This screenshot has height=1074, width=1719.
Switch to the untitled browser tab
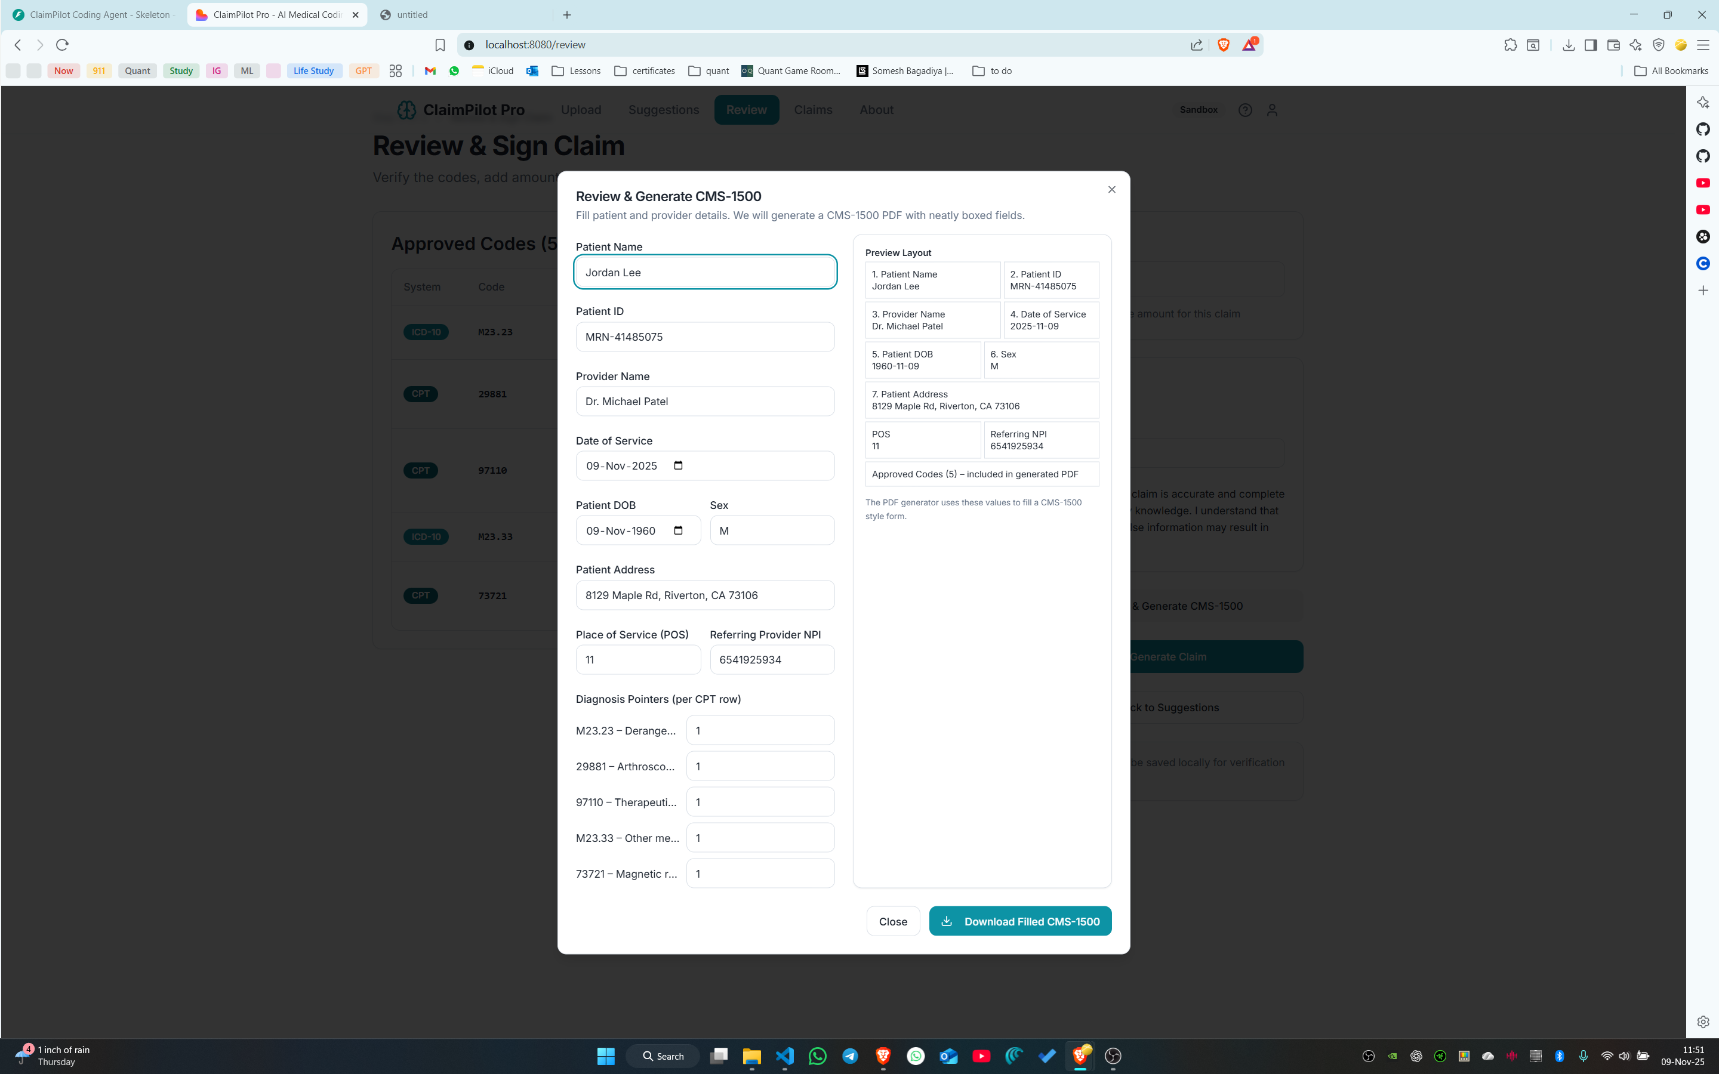click(412, 15)
